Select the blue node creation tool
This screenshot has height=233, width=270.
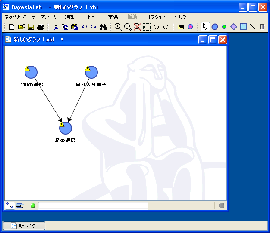[x=215, y=27]
